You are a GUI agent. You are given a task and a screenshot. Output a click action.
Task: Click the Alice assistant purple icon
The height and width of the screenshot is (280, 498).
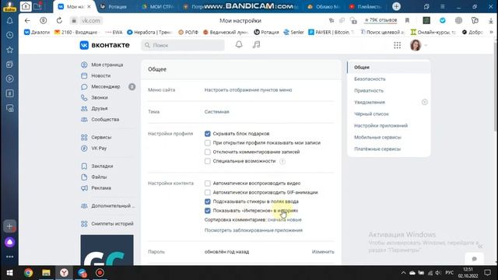tap(9, 242)
